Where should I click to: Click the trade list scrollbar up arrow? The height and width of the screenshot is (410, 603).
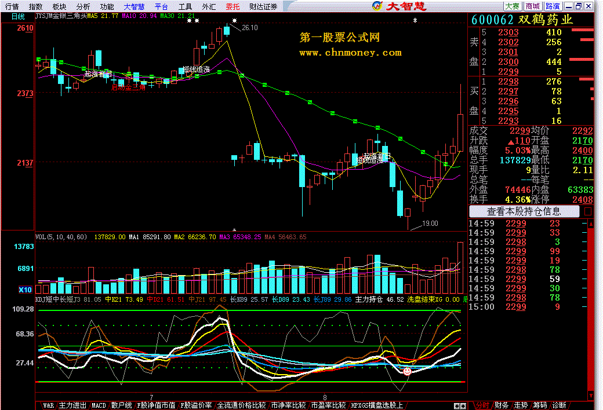(591, 224)
